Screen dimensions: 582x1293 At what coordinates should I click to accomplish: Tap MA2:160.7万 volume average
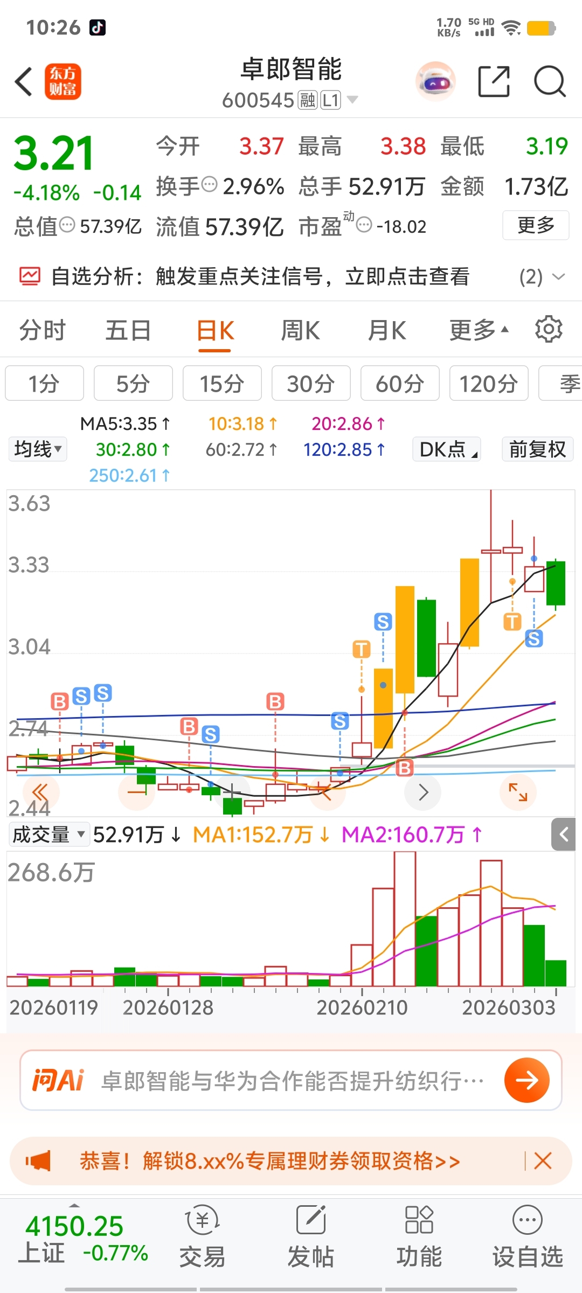point(412,835)
